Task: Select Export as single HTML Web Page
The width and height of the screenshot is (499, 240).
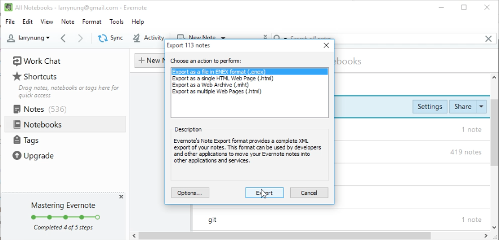Action: coord(223,78)
